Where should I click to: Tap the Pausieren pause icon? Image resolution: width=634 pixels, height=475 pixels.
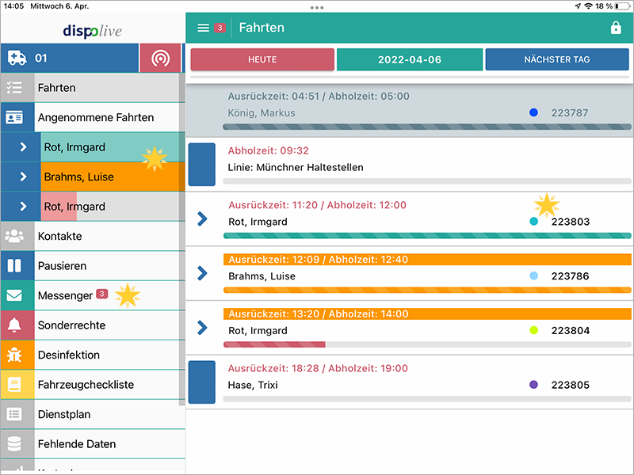15,266
